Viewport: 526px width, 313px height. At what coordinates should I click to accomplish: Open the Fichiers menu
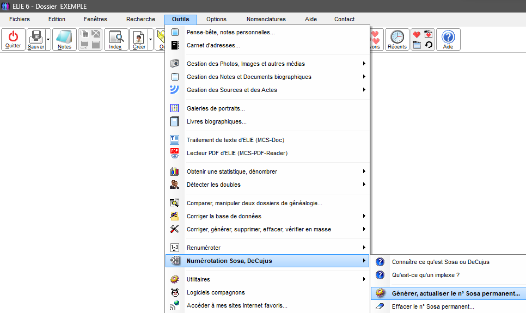(20, 19)
